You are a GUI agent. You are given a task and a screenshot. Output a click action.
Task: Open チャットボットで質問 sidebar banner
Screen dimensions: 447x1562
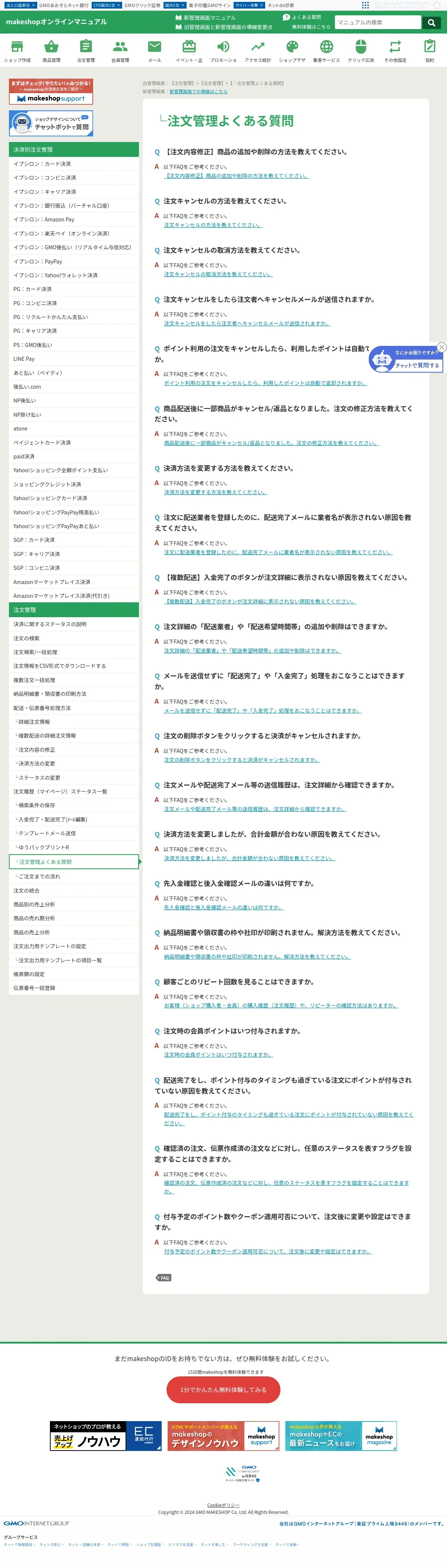tap(51, 123)
